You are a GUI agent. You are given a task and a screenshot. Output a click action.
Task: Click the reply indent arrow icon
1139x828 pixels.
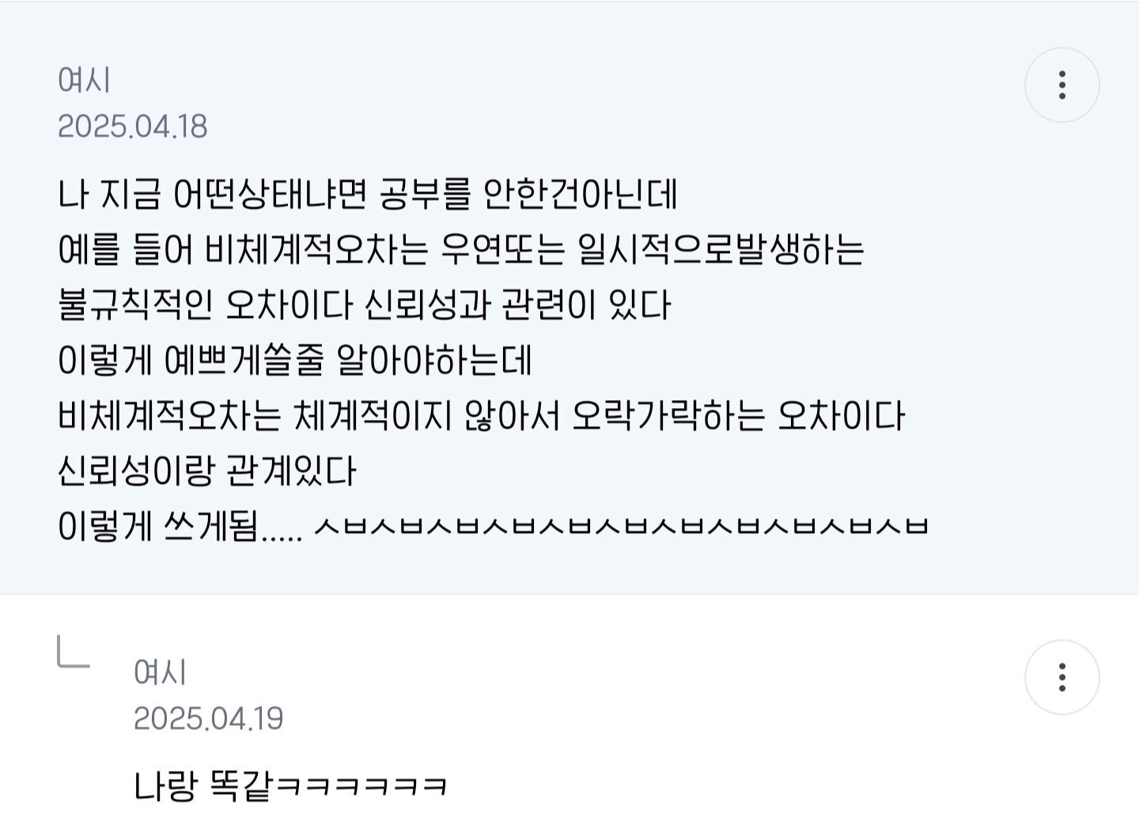(73, 652)
